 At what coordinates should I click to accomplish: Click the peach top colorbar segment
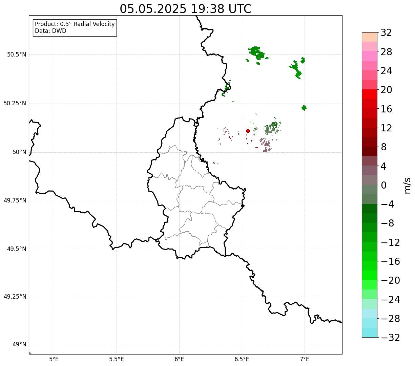click(x=370, y=37)
